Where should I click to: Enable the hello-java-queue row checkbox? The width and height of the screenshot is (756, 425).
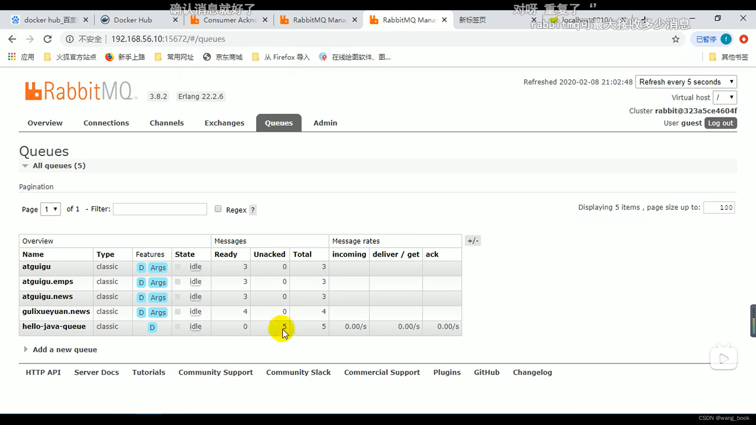(x=177, y=326)
